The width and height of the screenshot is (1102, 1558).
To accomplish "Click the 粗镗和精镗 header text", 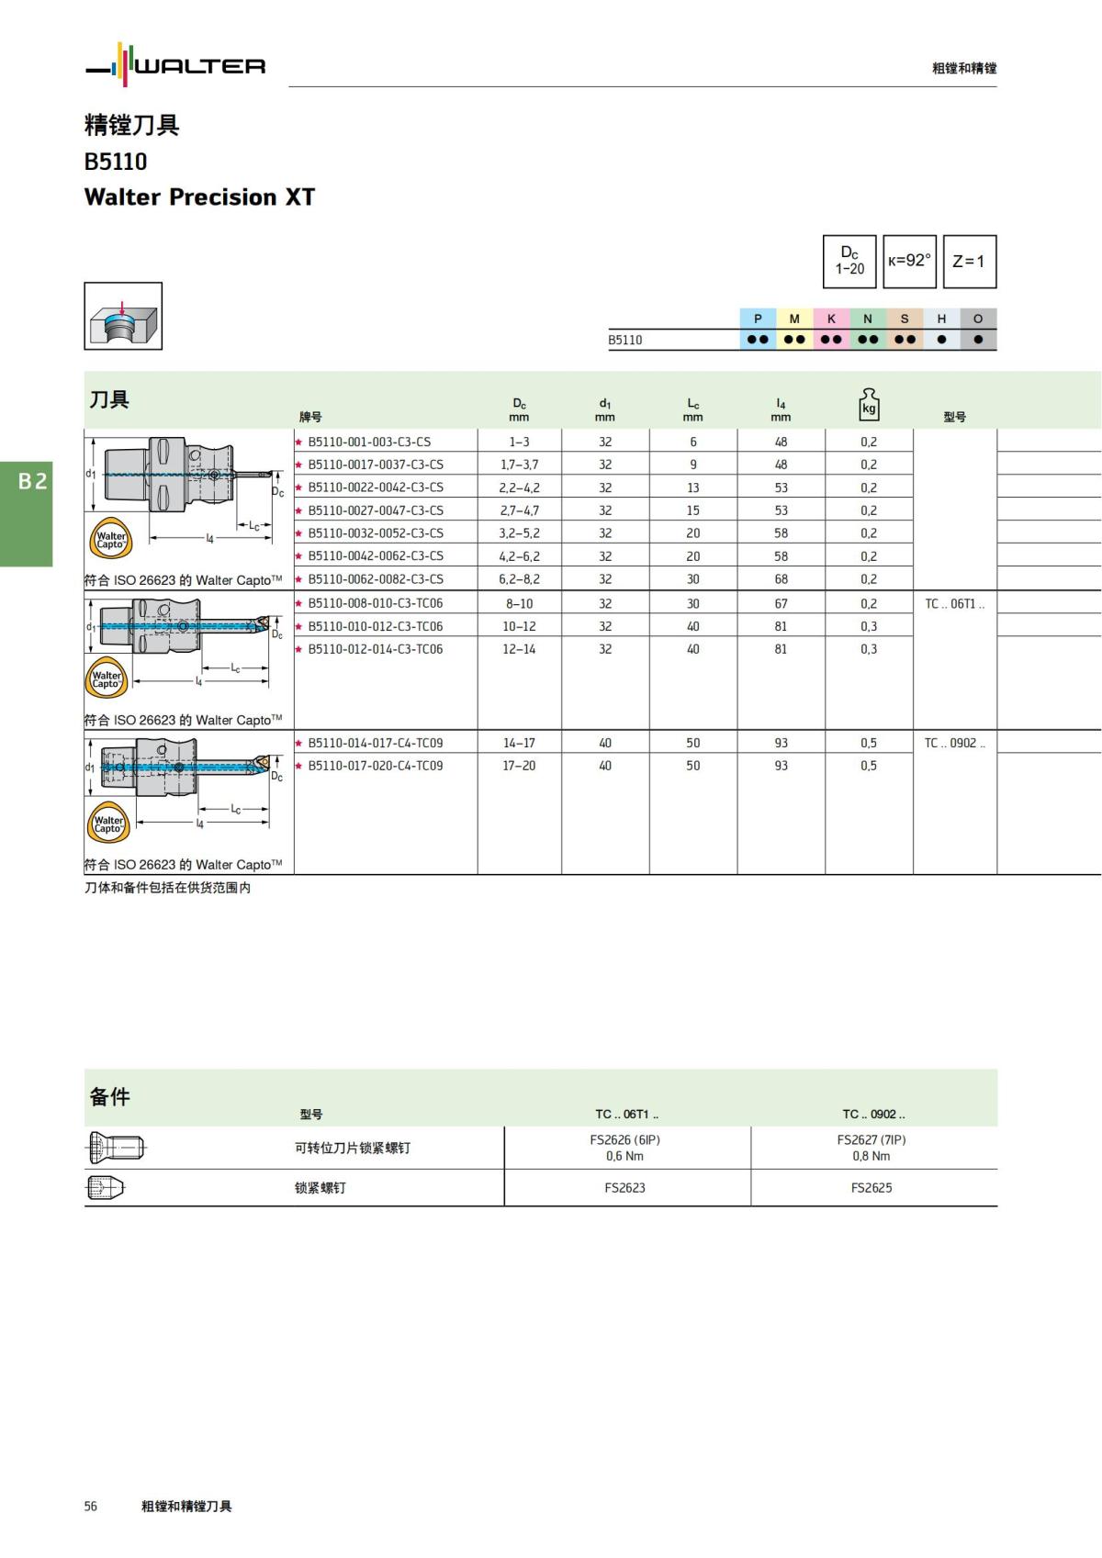I will pyautogui.click(x=964, y=68).
